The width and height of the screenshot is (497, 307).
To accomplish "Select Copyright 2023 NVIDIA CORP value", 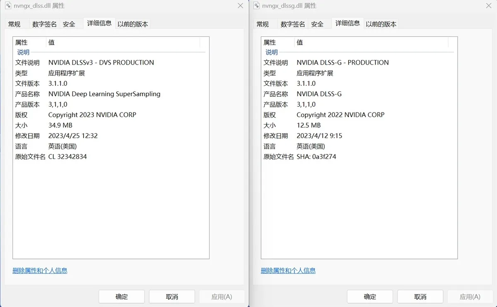I will coord(92,115).
